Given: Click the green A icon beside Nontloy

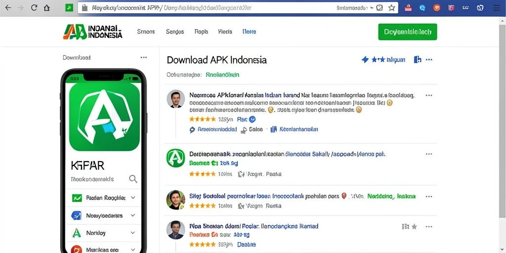Looking at the screenshot, I should 77,233.
